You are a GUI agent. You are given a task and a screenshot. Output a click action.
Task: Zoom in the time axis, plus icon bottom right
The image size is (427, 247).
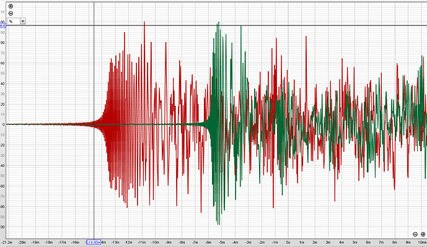423,234
